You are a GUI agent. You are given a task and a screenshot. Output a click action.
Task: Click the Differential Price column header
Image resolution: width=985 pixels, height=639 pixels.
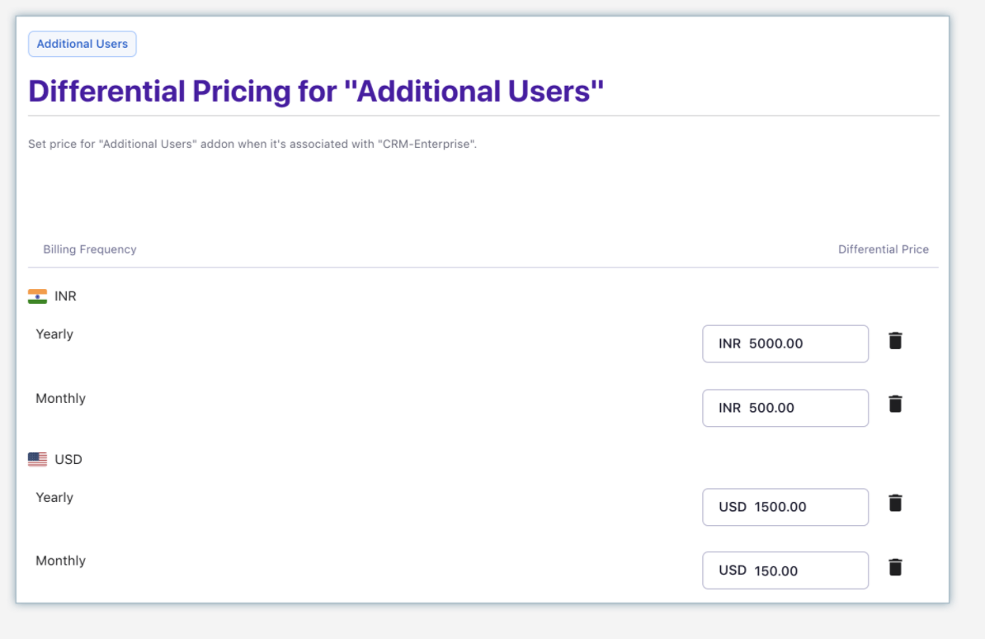tap(884, 248)
